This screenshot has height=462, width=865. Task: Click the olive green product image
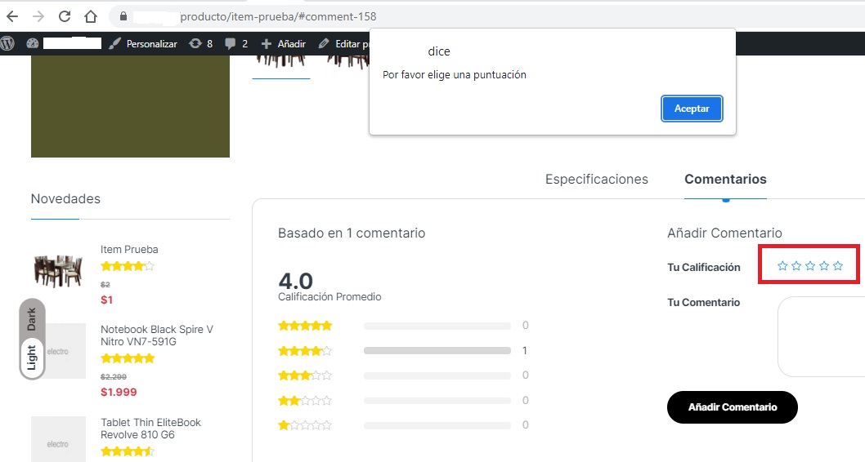pos(130,106)
